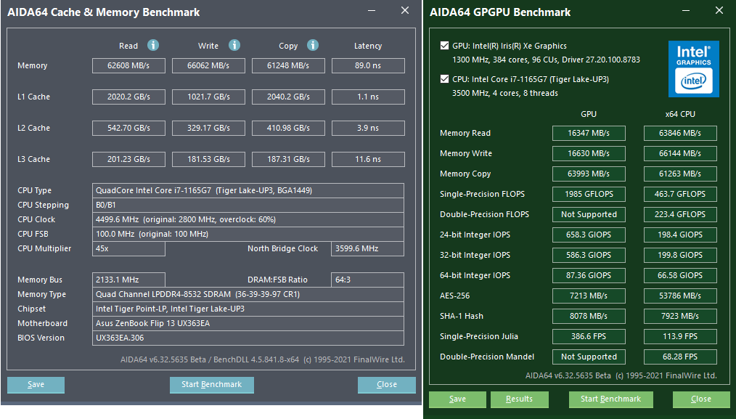This screenshot has width=736, height=419.
Task: Click the green Close button in GPGPU window
Action: (700, 399)
